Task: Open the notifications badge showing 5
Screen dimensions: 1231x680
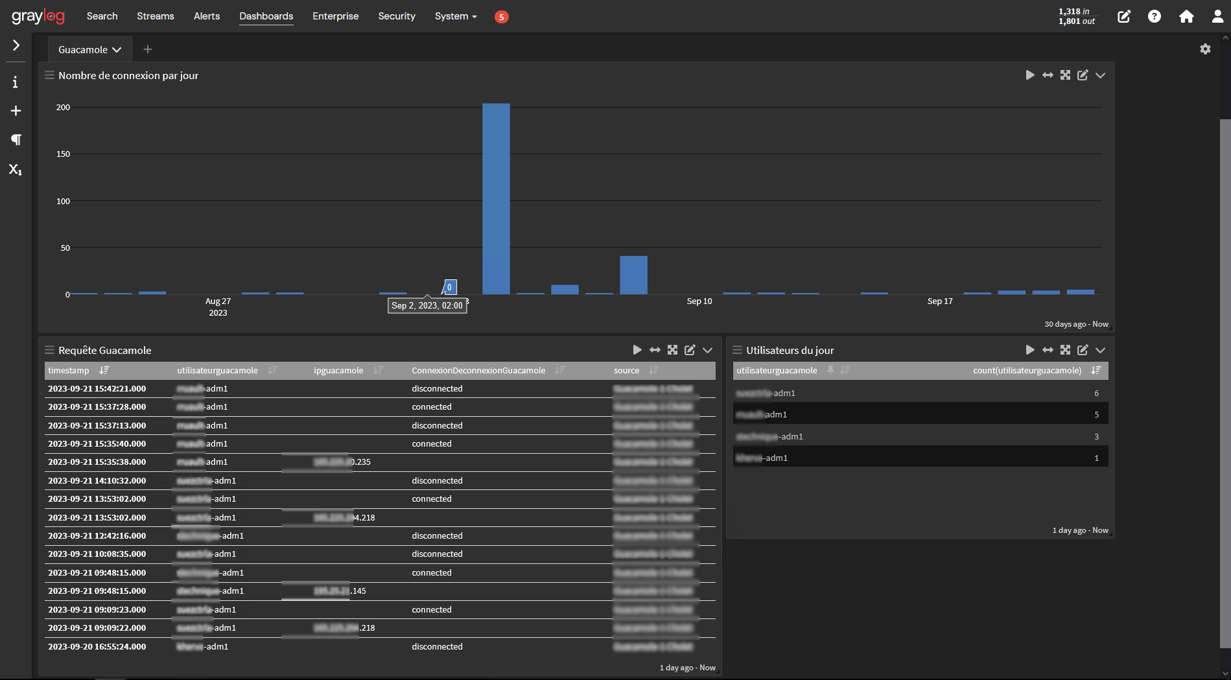Action: point(501,17)
